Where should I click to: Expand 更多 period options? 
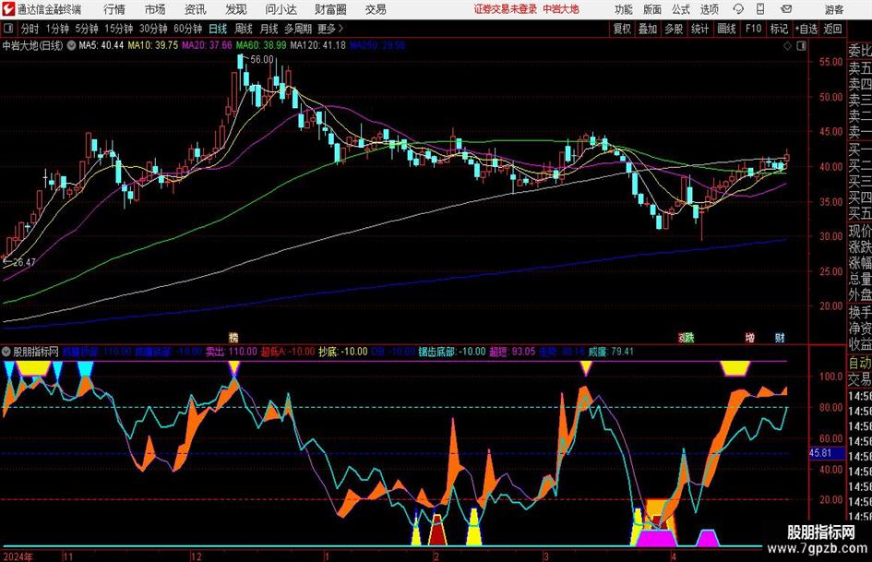[x=330, y=29]
